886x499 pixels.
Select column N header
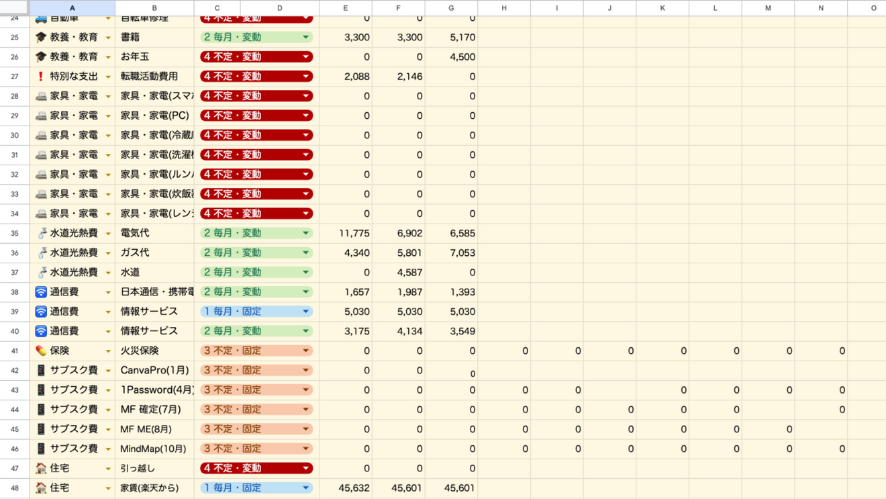(821, 8)
